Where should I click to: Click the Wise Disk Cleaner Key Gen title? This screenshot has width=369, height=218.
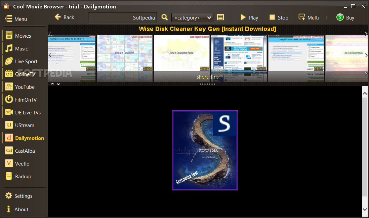click(207, 29)
